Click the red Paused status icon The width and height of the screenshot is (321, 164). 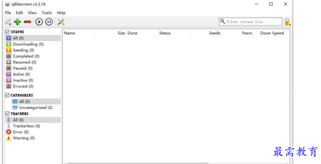point(9,68)
